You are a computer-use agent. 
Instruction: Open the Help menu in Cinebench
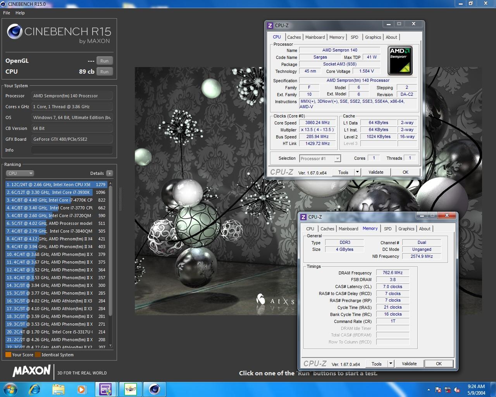coord(20,13)
